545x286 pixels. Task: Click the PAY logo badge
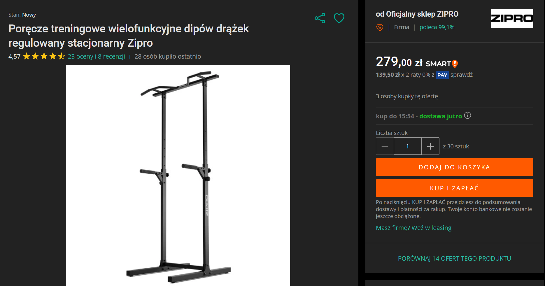point(442,75)
